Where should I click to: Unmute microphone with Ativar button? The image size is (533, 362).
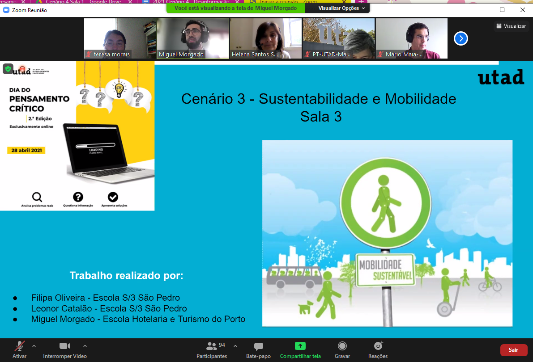tap(19, 350)
